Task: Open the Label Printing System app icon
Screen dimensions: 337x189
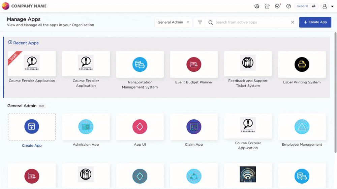Action: click(302, 64)
